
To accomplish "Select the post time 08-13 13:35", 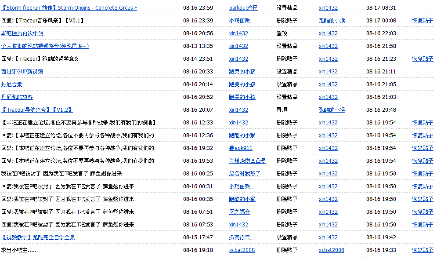I will pyautogui.click(x=198, y=46).
